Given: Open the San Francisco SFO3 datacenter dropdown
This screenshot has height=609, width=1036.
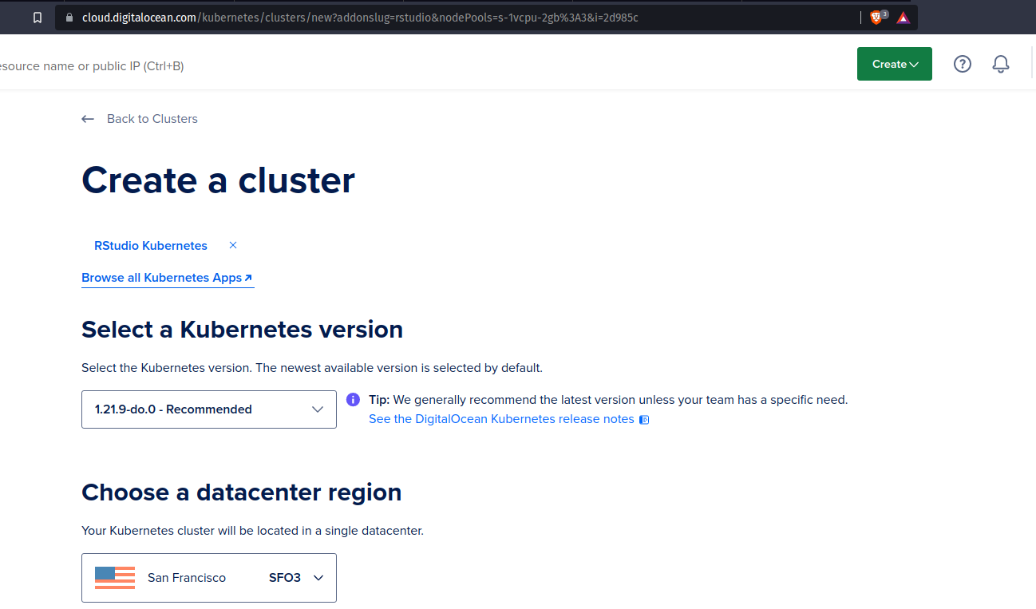Looking at the screenshot, I should pyautogui.click(x=209, y=578).
